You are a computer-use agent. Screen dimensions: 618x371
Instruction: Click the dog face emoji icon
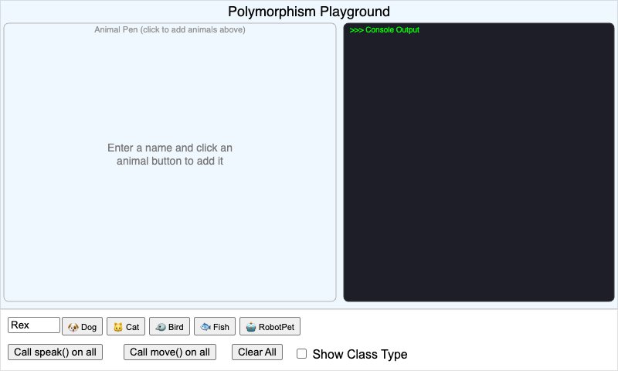coord(73,327)
